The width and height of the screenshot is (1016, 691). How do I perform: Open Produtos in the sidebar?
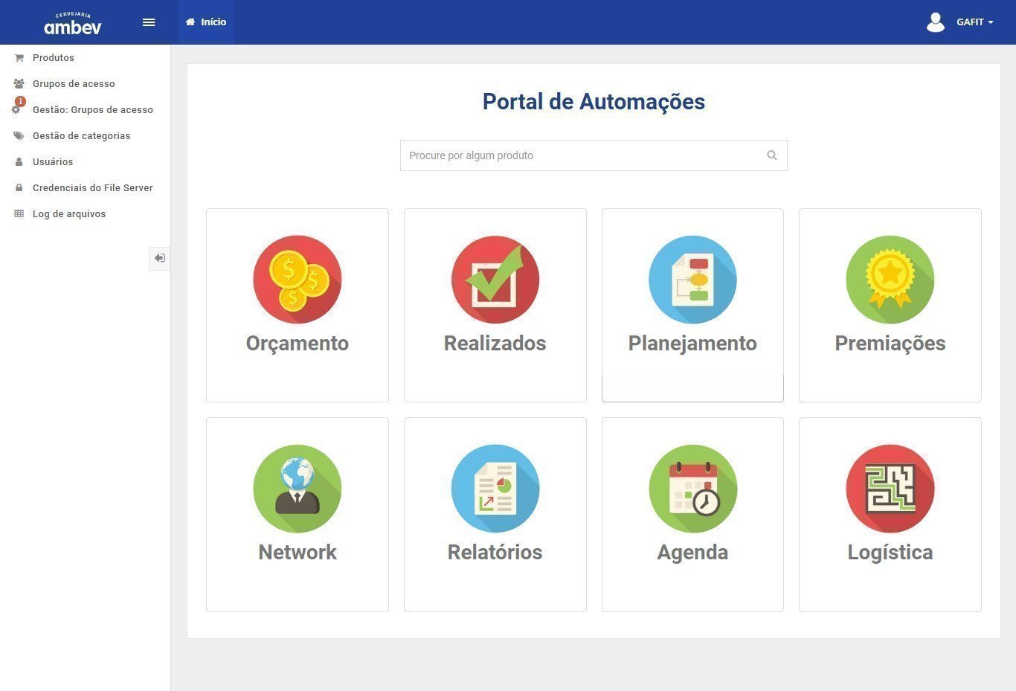54,58
